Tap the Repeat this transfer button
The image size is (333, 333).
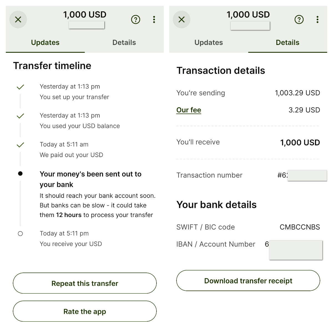(x=85, y=283)
